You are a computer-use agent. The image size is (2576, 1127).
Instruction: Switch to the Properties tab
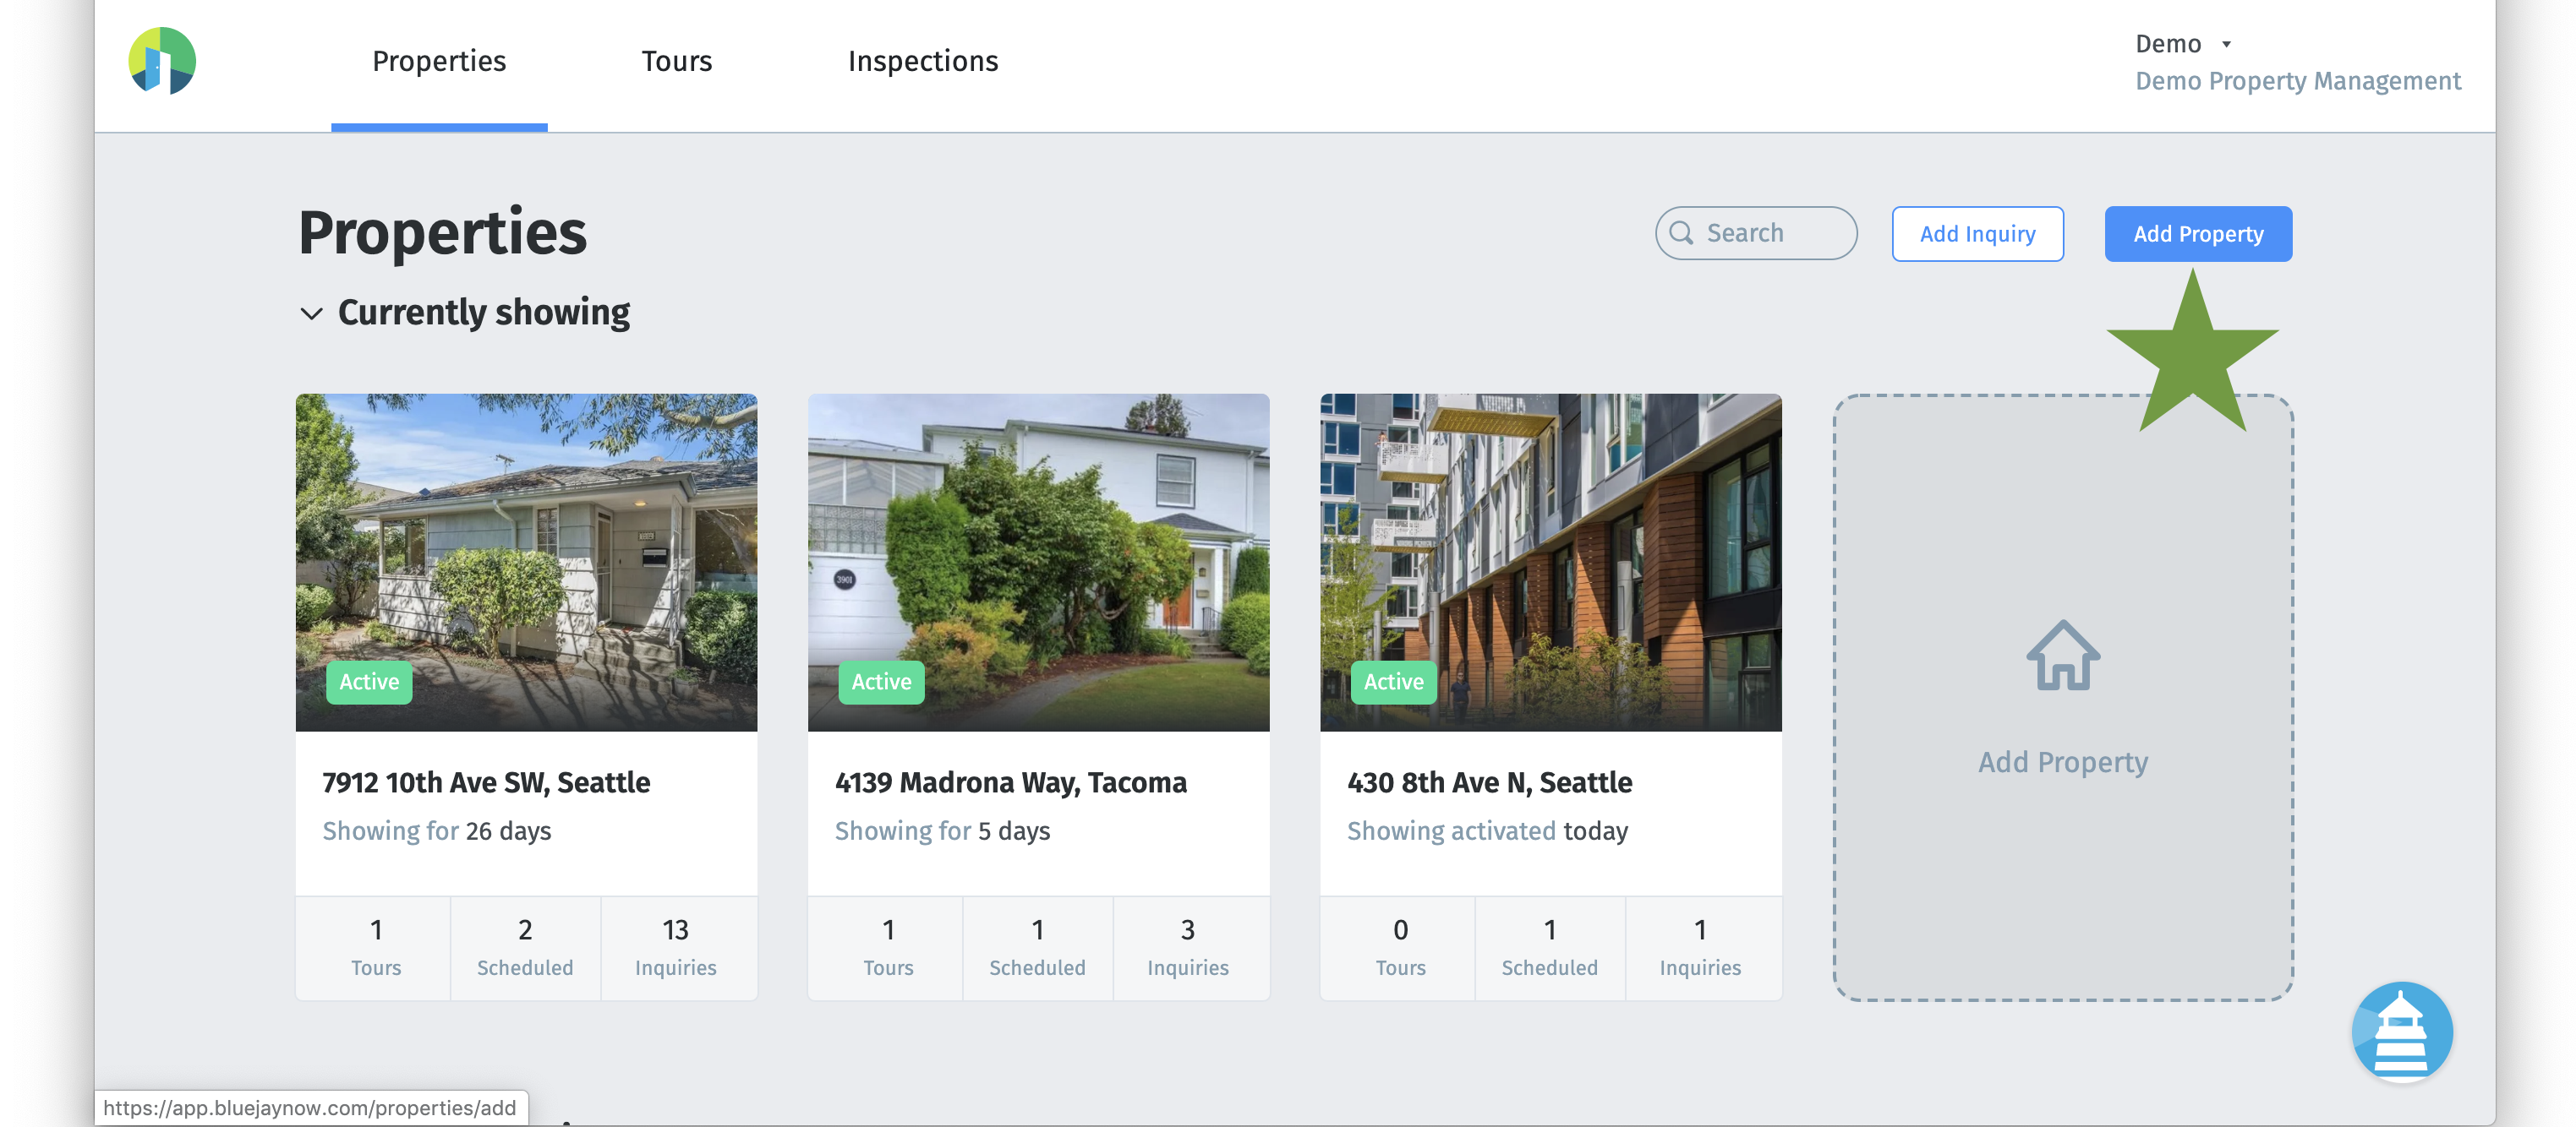[439, 61]
